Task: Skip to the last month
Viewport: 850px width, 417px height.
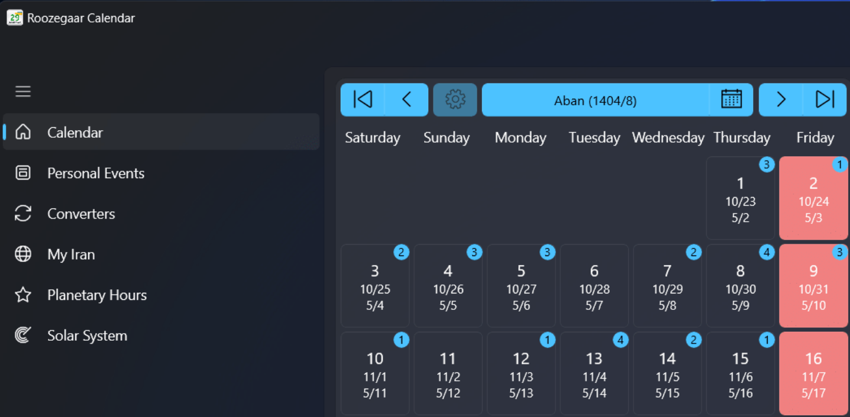Action: point(825,99)
